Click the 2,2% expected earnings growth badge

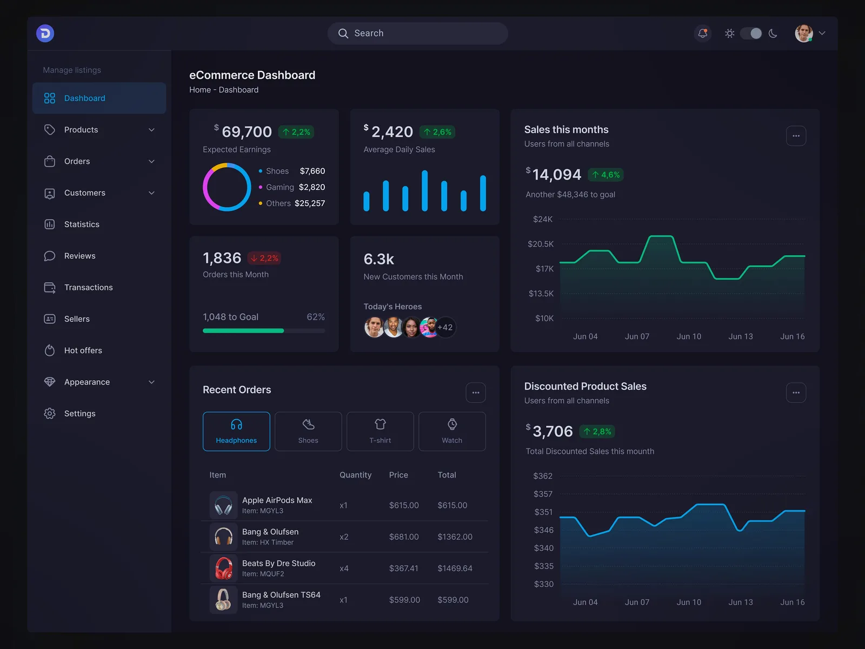pos(296,132)
